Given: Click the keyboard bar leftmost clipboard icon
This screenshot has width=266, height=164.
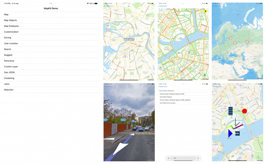Looking at the screenshot, I should 168,158.
